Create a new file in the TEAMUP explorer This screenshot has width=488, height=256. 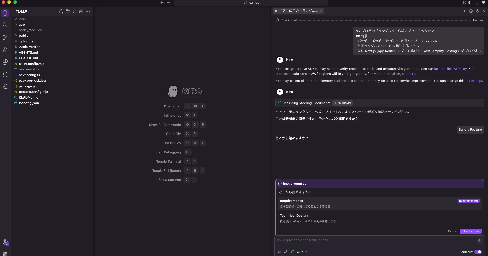(61, 11)
